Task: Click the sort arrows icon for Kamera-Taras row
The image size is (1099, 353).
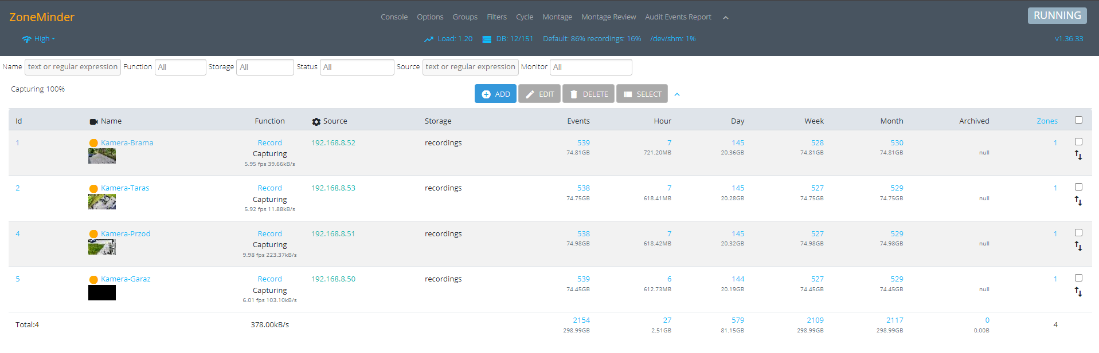Action: pyautogui.click(x=1078, y=201)
